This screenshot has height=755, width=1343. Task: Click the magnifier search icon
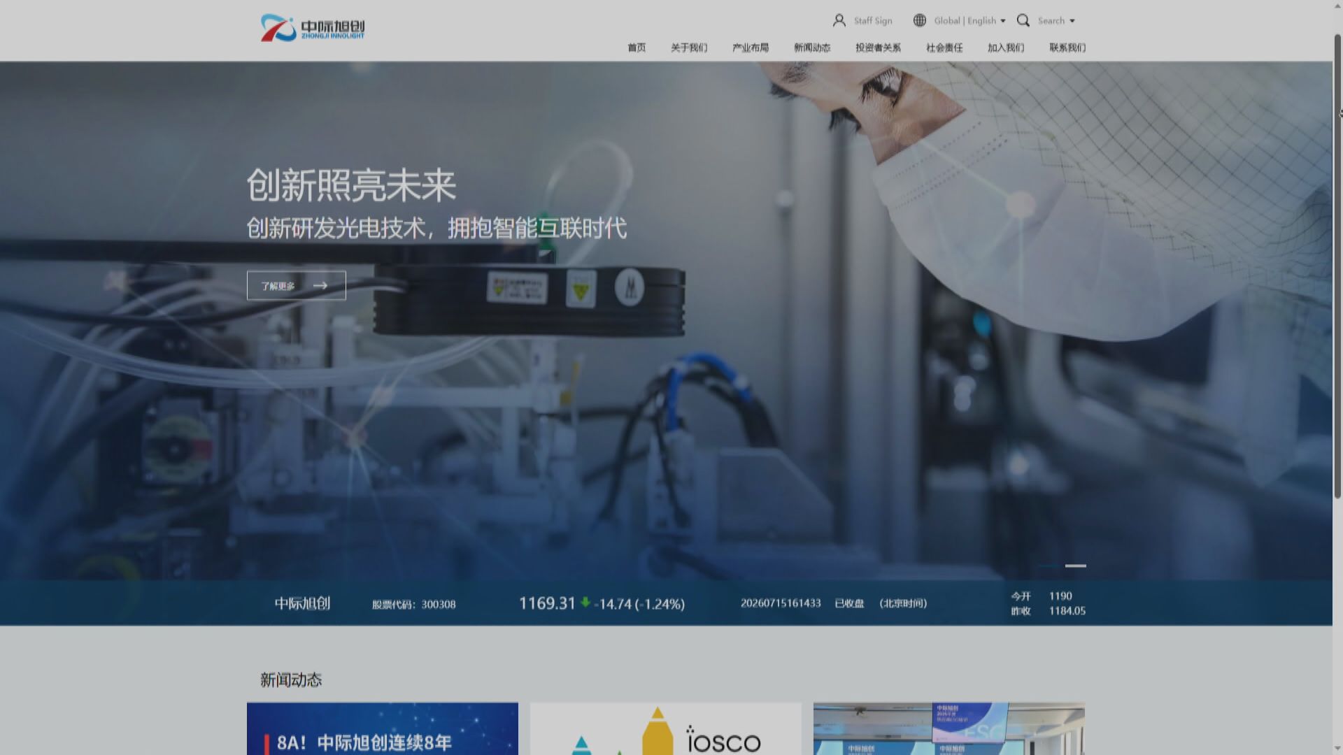click(1023, 20)
